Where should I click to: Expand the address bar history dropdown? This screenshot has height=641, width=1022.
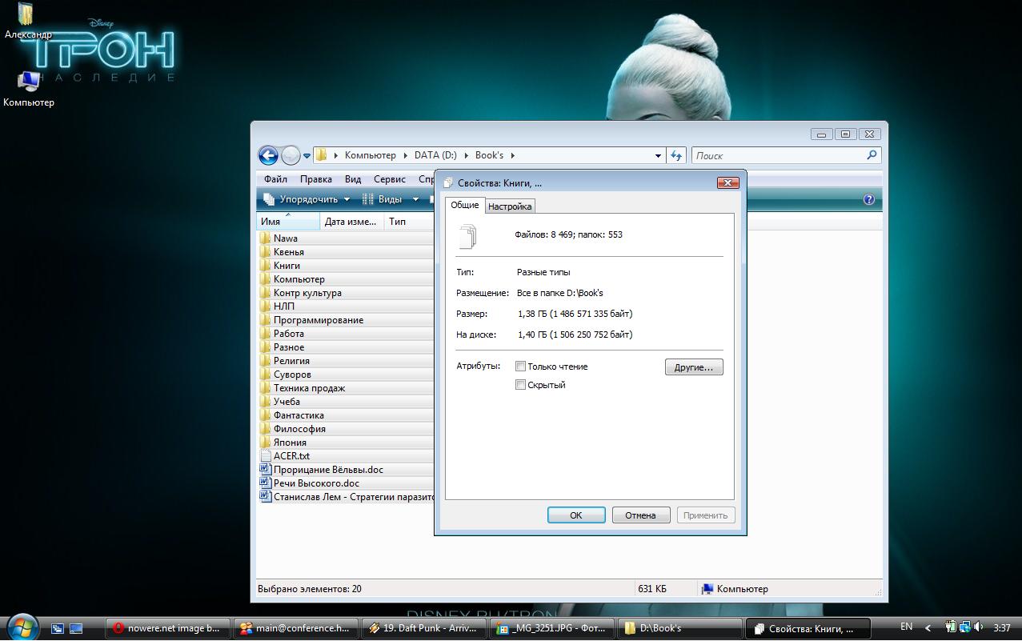pos(658,156)
